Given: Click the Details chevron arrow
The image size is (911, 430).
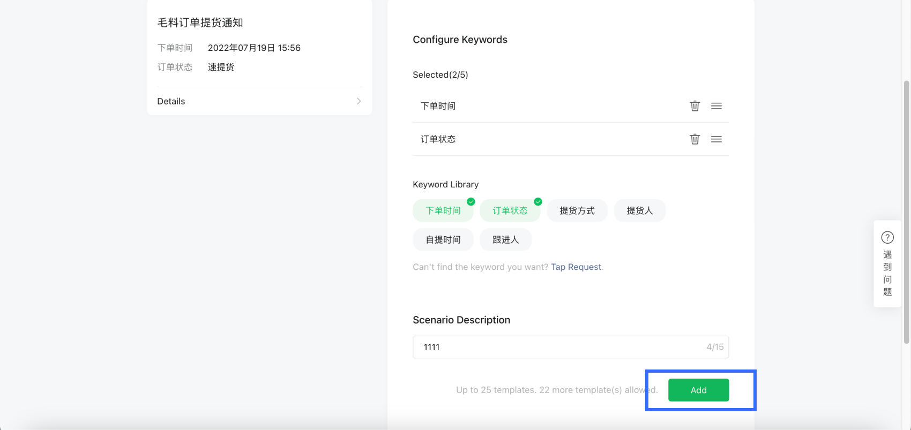Looking at the screenshot, I should point(359,101).
